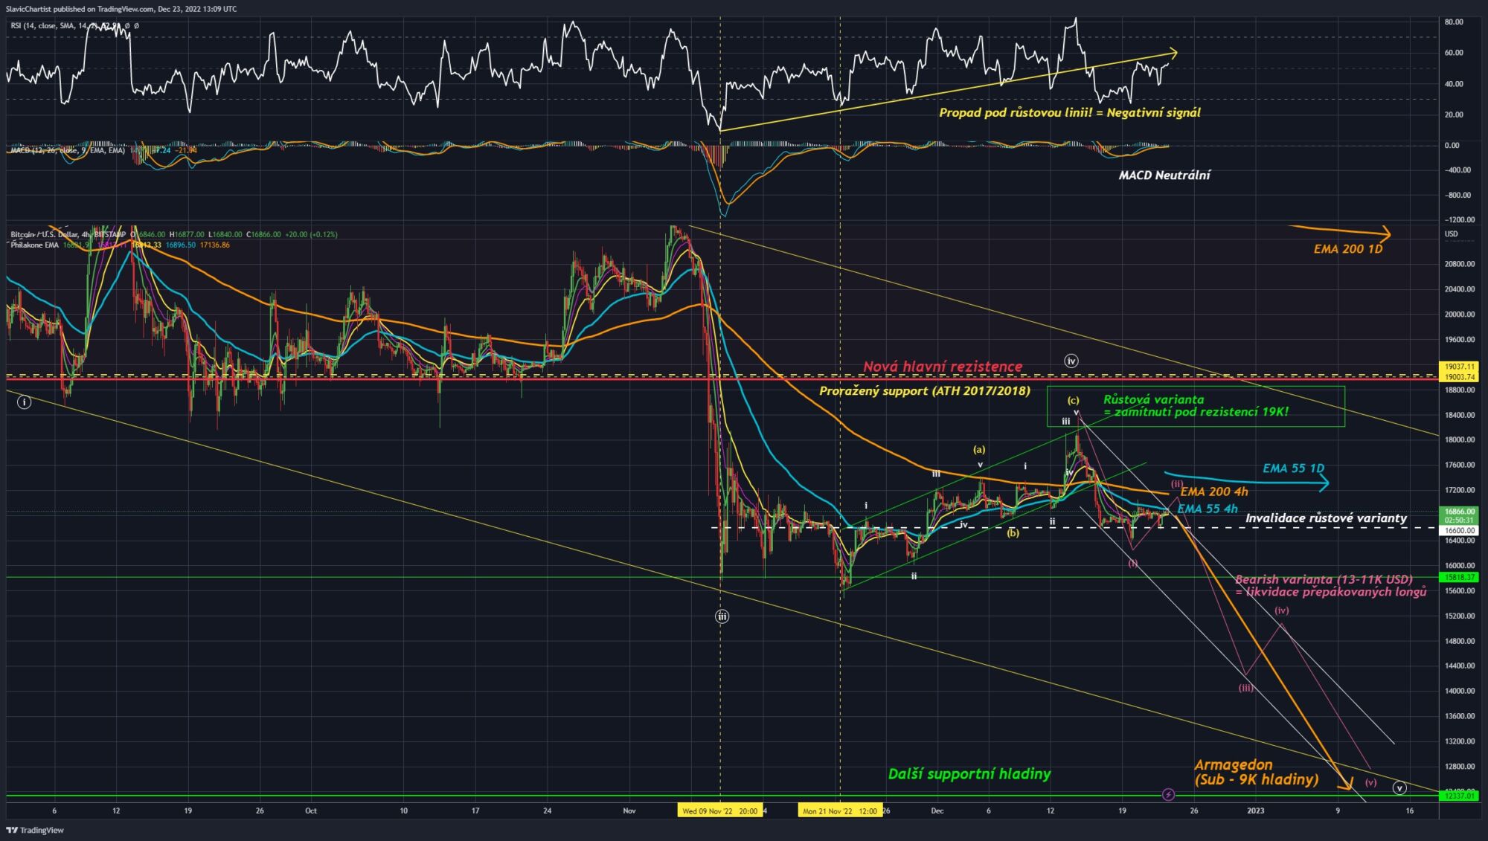Click the 'Nová hlavní rezistence' red text label

pyautogui.click(x=943, y=367)
